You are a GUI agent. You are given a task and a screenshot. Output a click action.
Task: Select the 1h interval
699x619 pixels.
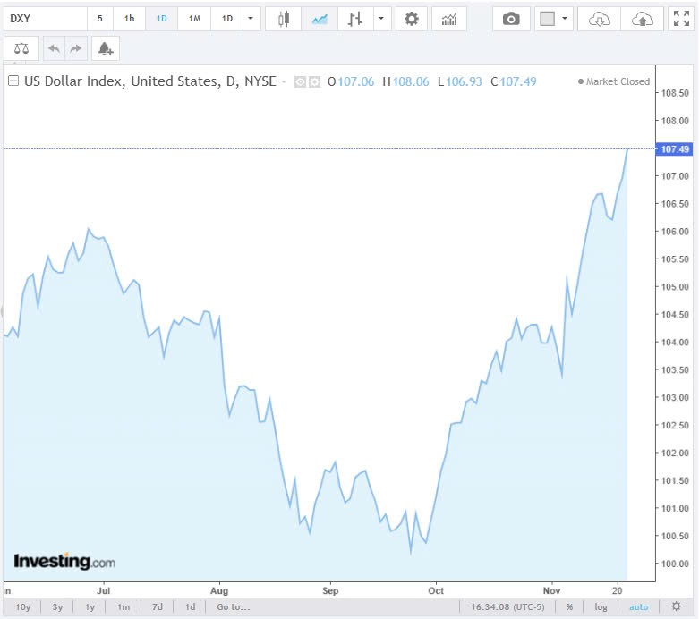tap(130, 19)
